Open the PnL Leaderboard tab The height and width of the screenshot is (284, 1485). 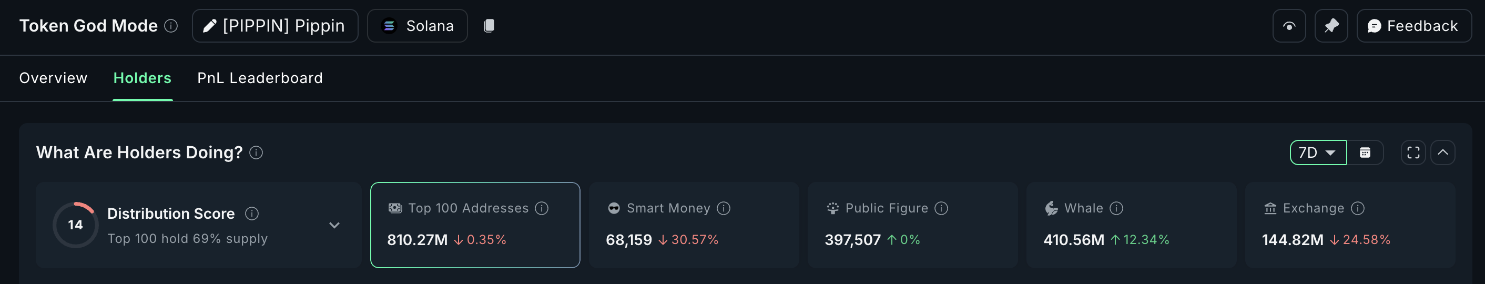(259, 78)
